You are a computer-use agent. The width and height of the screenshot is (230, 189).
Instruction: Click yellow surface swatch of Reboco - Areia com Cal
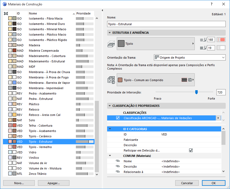[14, 115]
